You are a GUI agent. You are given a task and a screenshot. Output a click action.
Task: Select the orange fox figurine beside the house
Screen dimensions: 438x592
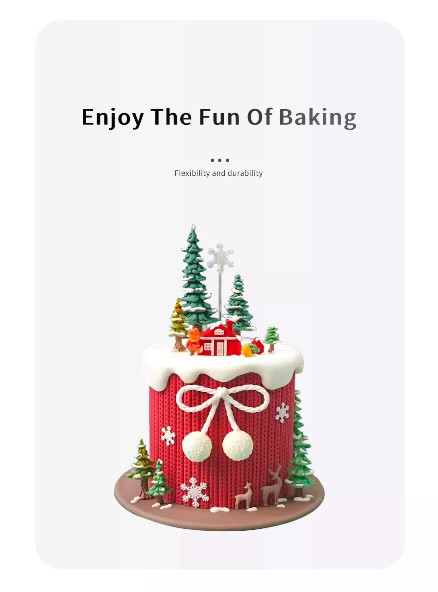click(194, 342)
